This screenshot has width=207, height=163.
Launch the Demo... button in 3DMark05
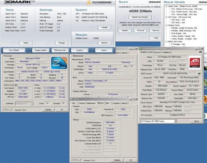104,50
